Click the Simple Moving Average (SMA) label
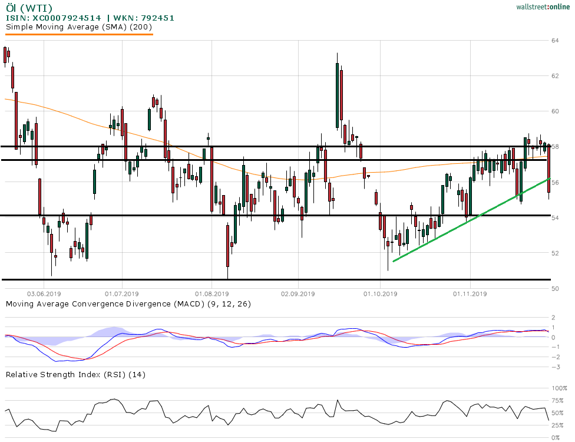The height and width of the screenshot is (442, 575). tap(79, 27)
